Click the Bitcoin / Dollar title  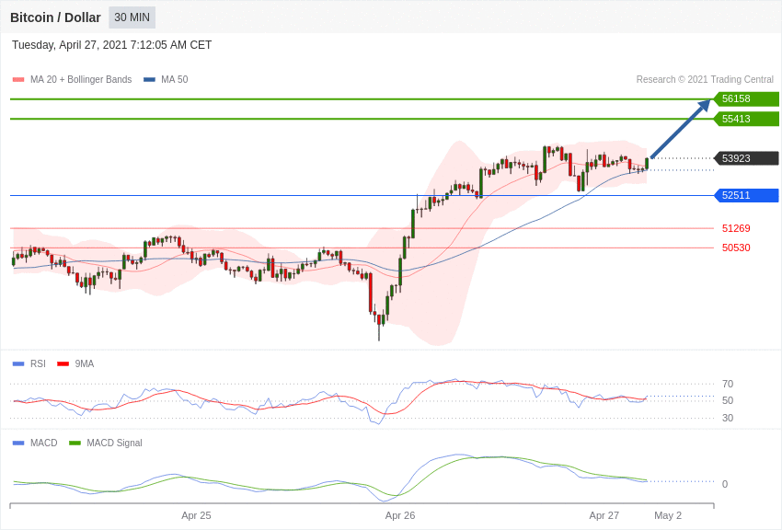55,17
